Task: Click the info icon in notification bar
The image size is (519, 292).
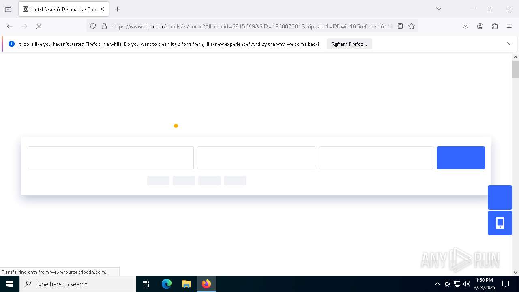Action: coord(11,44)
